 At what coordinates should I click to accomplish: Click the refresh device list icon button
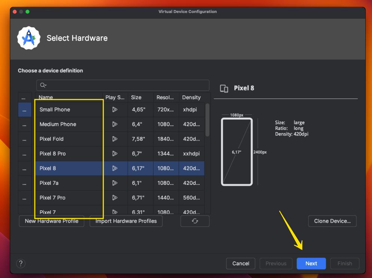click(x=195, y=221)
